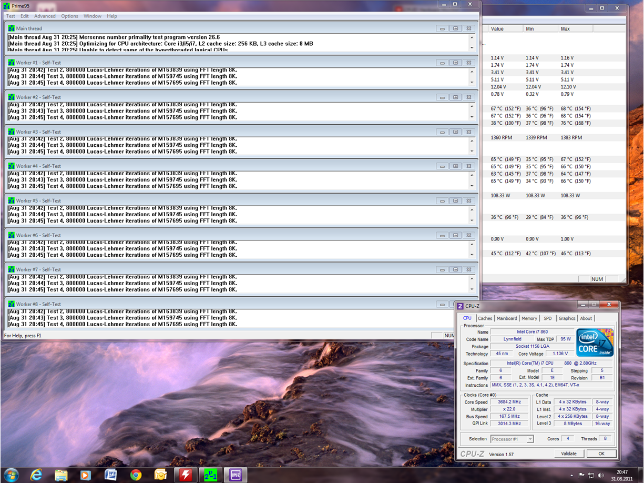
Task: Click the Bus Speed value 167.5 MHz
Action: coord(509,416)
